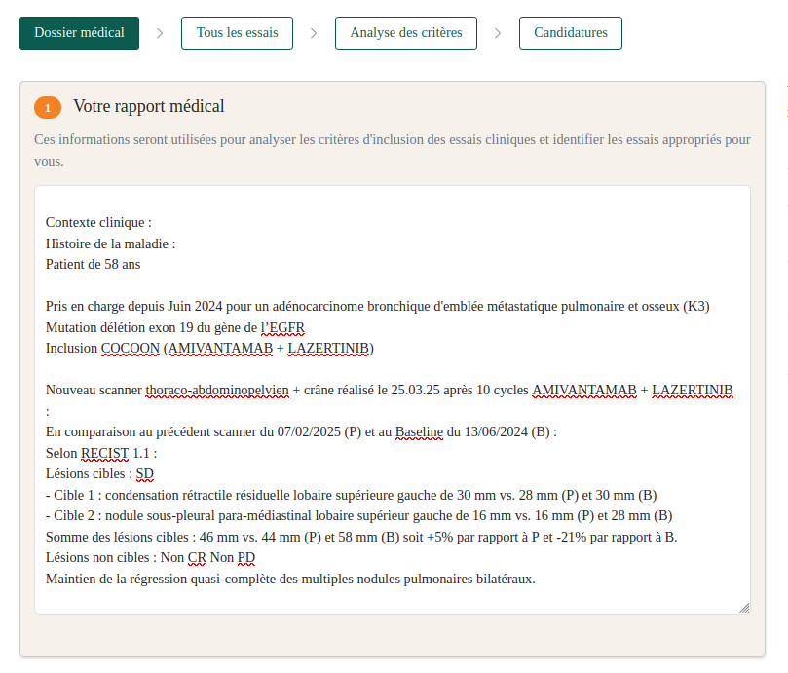Place cursor on the Contexte clinique line

point(98,222)
